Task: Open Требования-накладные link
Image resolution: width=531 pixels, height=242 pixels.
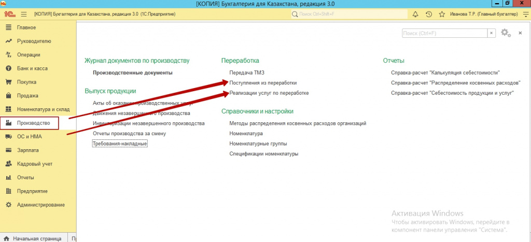Action: 120,144
